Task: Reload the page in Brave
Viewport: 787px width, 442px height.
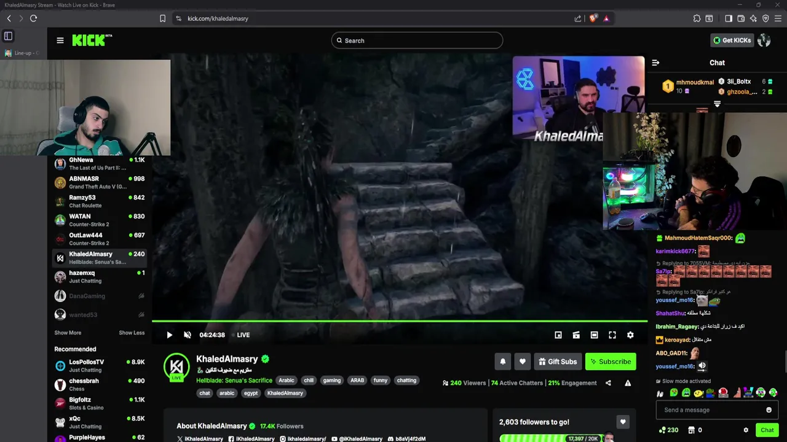Action: tap(33, 18)
